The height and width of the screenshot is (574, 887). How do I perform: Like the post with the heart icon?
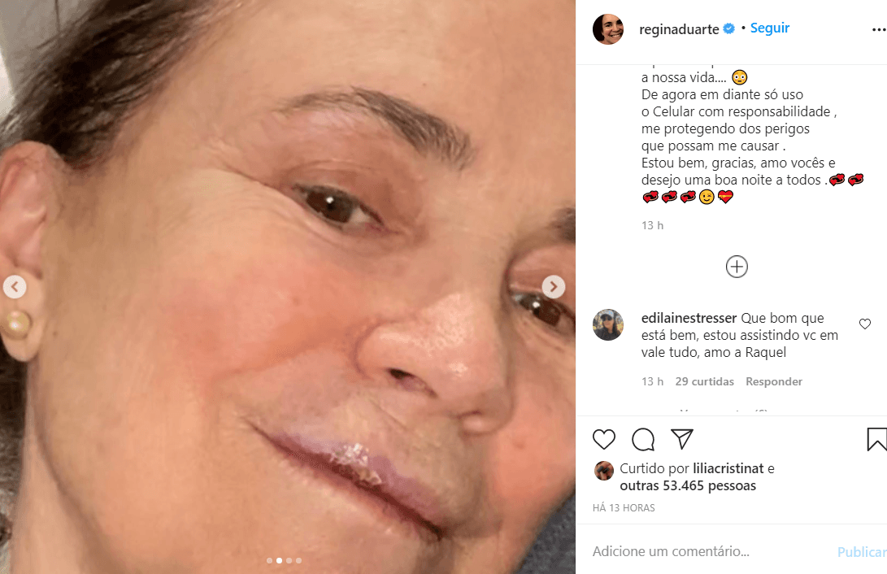click(x=603, y=439)
